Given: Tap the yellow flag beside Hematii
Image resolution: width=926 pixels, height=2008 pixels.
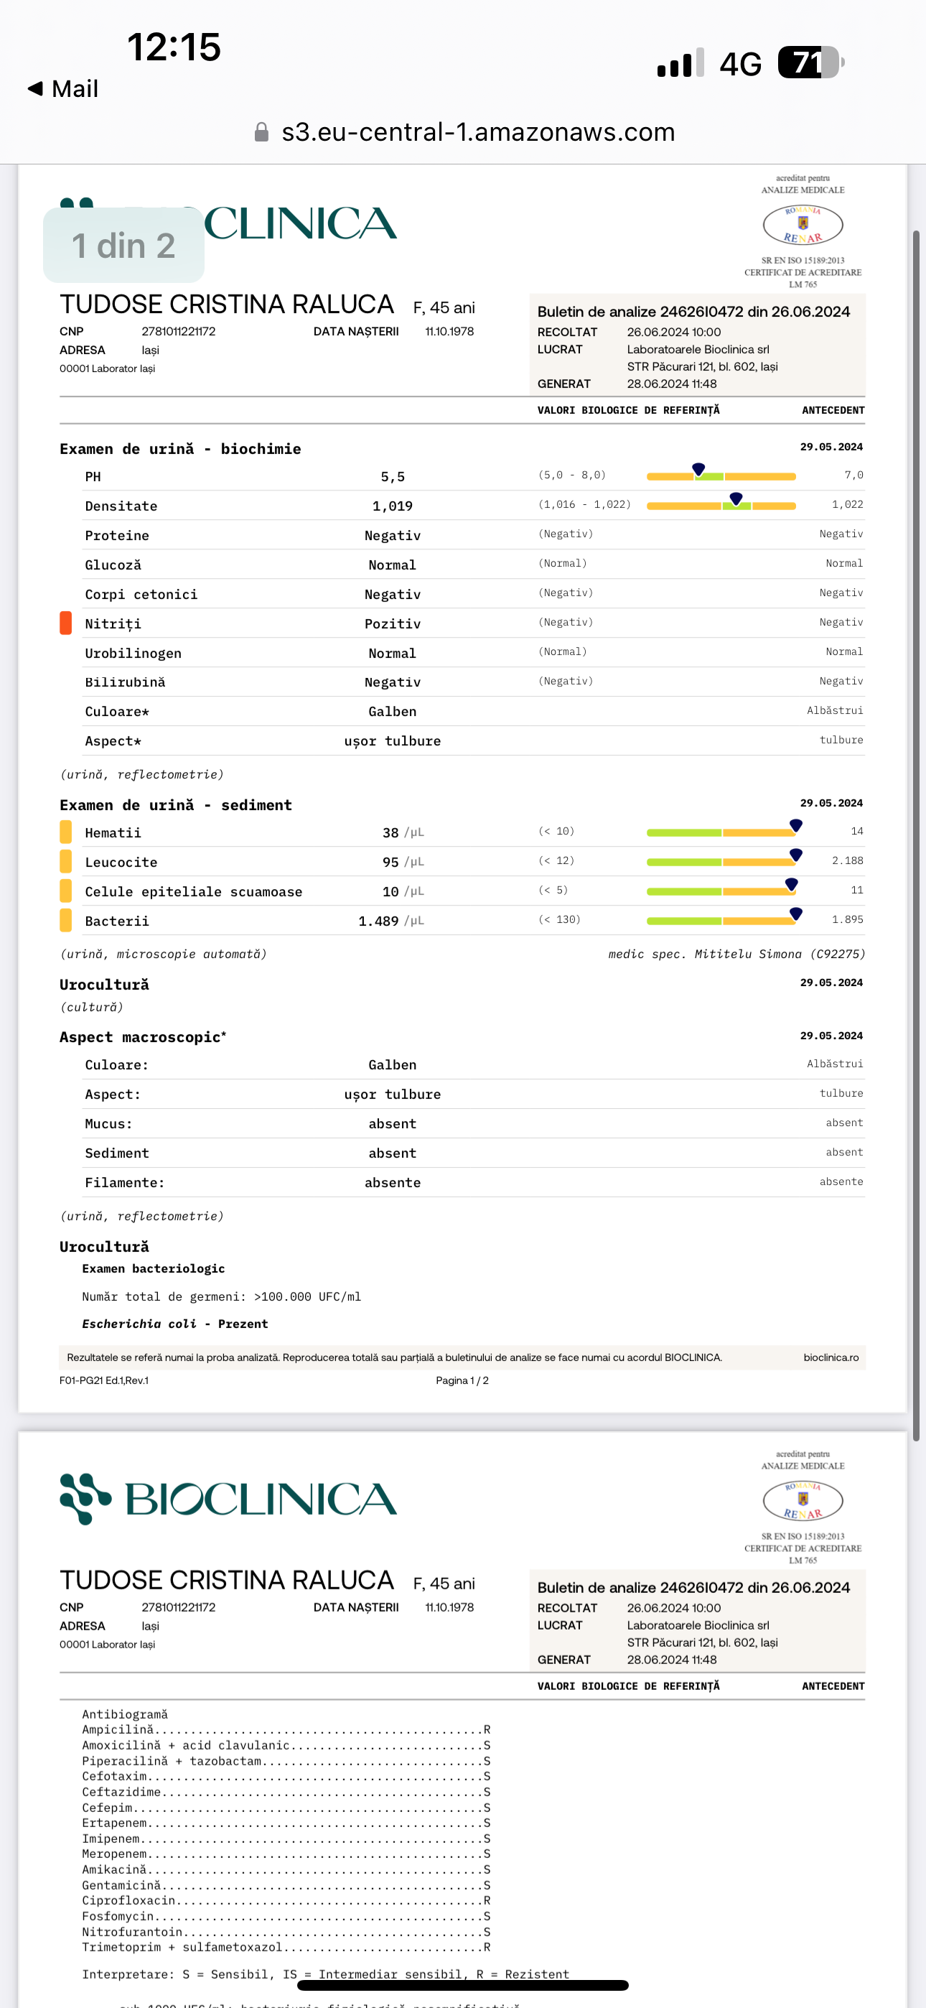Looking at the screenshot, I should [x=65, y=832].
